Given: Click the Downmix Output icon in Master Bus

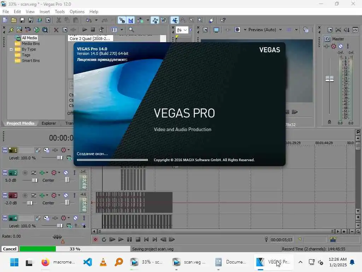Looking at the screenshot, I should (338, 30).
